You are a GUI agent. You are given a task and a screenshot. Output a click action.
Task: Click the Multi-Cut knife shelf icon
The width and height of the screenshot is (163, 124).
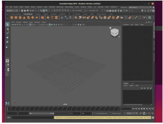click(x=136, y=17)
